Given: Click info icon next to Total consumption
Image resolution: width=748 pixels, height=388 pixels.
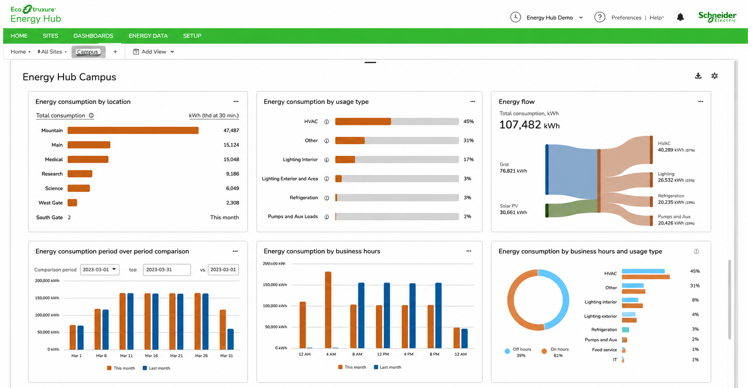Looking at the screenshot, I should [91, 115].
